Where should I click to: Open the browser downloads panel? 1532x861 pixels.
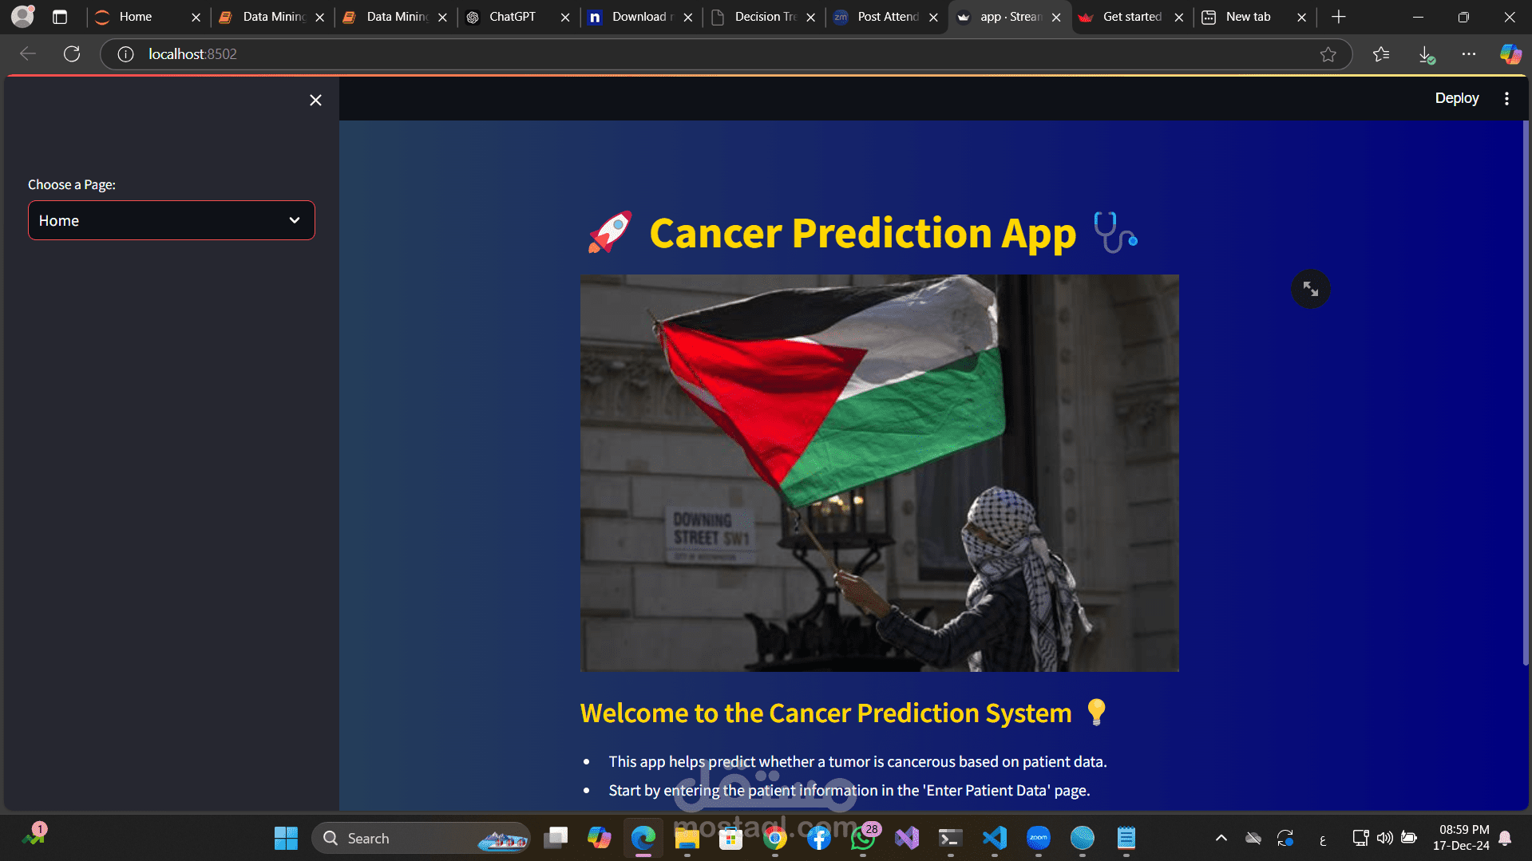tap(1426, 54)
